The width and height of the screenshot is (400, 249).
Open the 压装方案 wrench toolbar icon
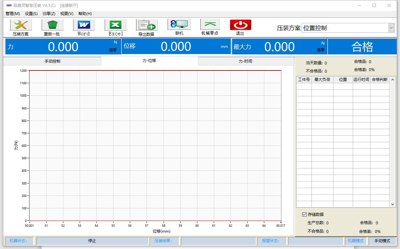click(x=21, y=25)
